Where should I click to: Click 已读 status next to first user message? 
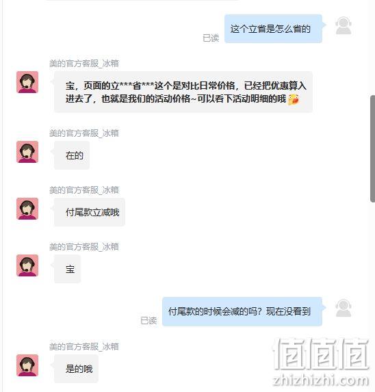pyautogui.click(x=211, y=38)
